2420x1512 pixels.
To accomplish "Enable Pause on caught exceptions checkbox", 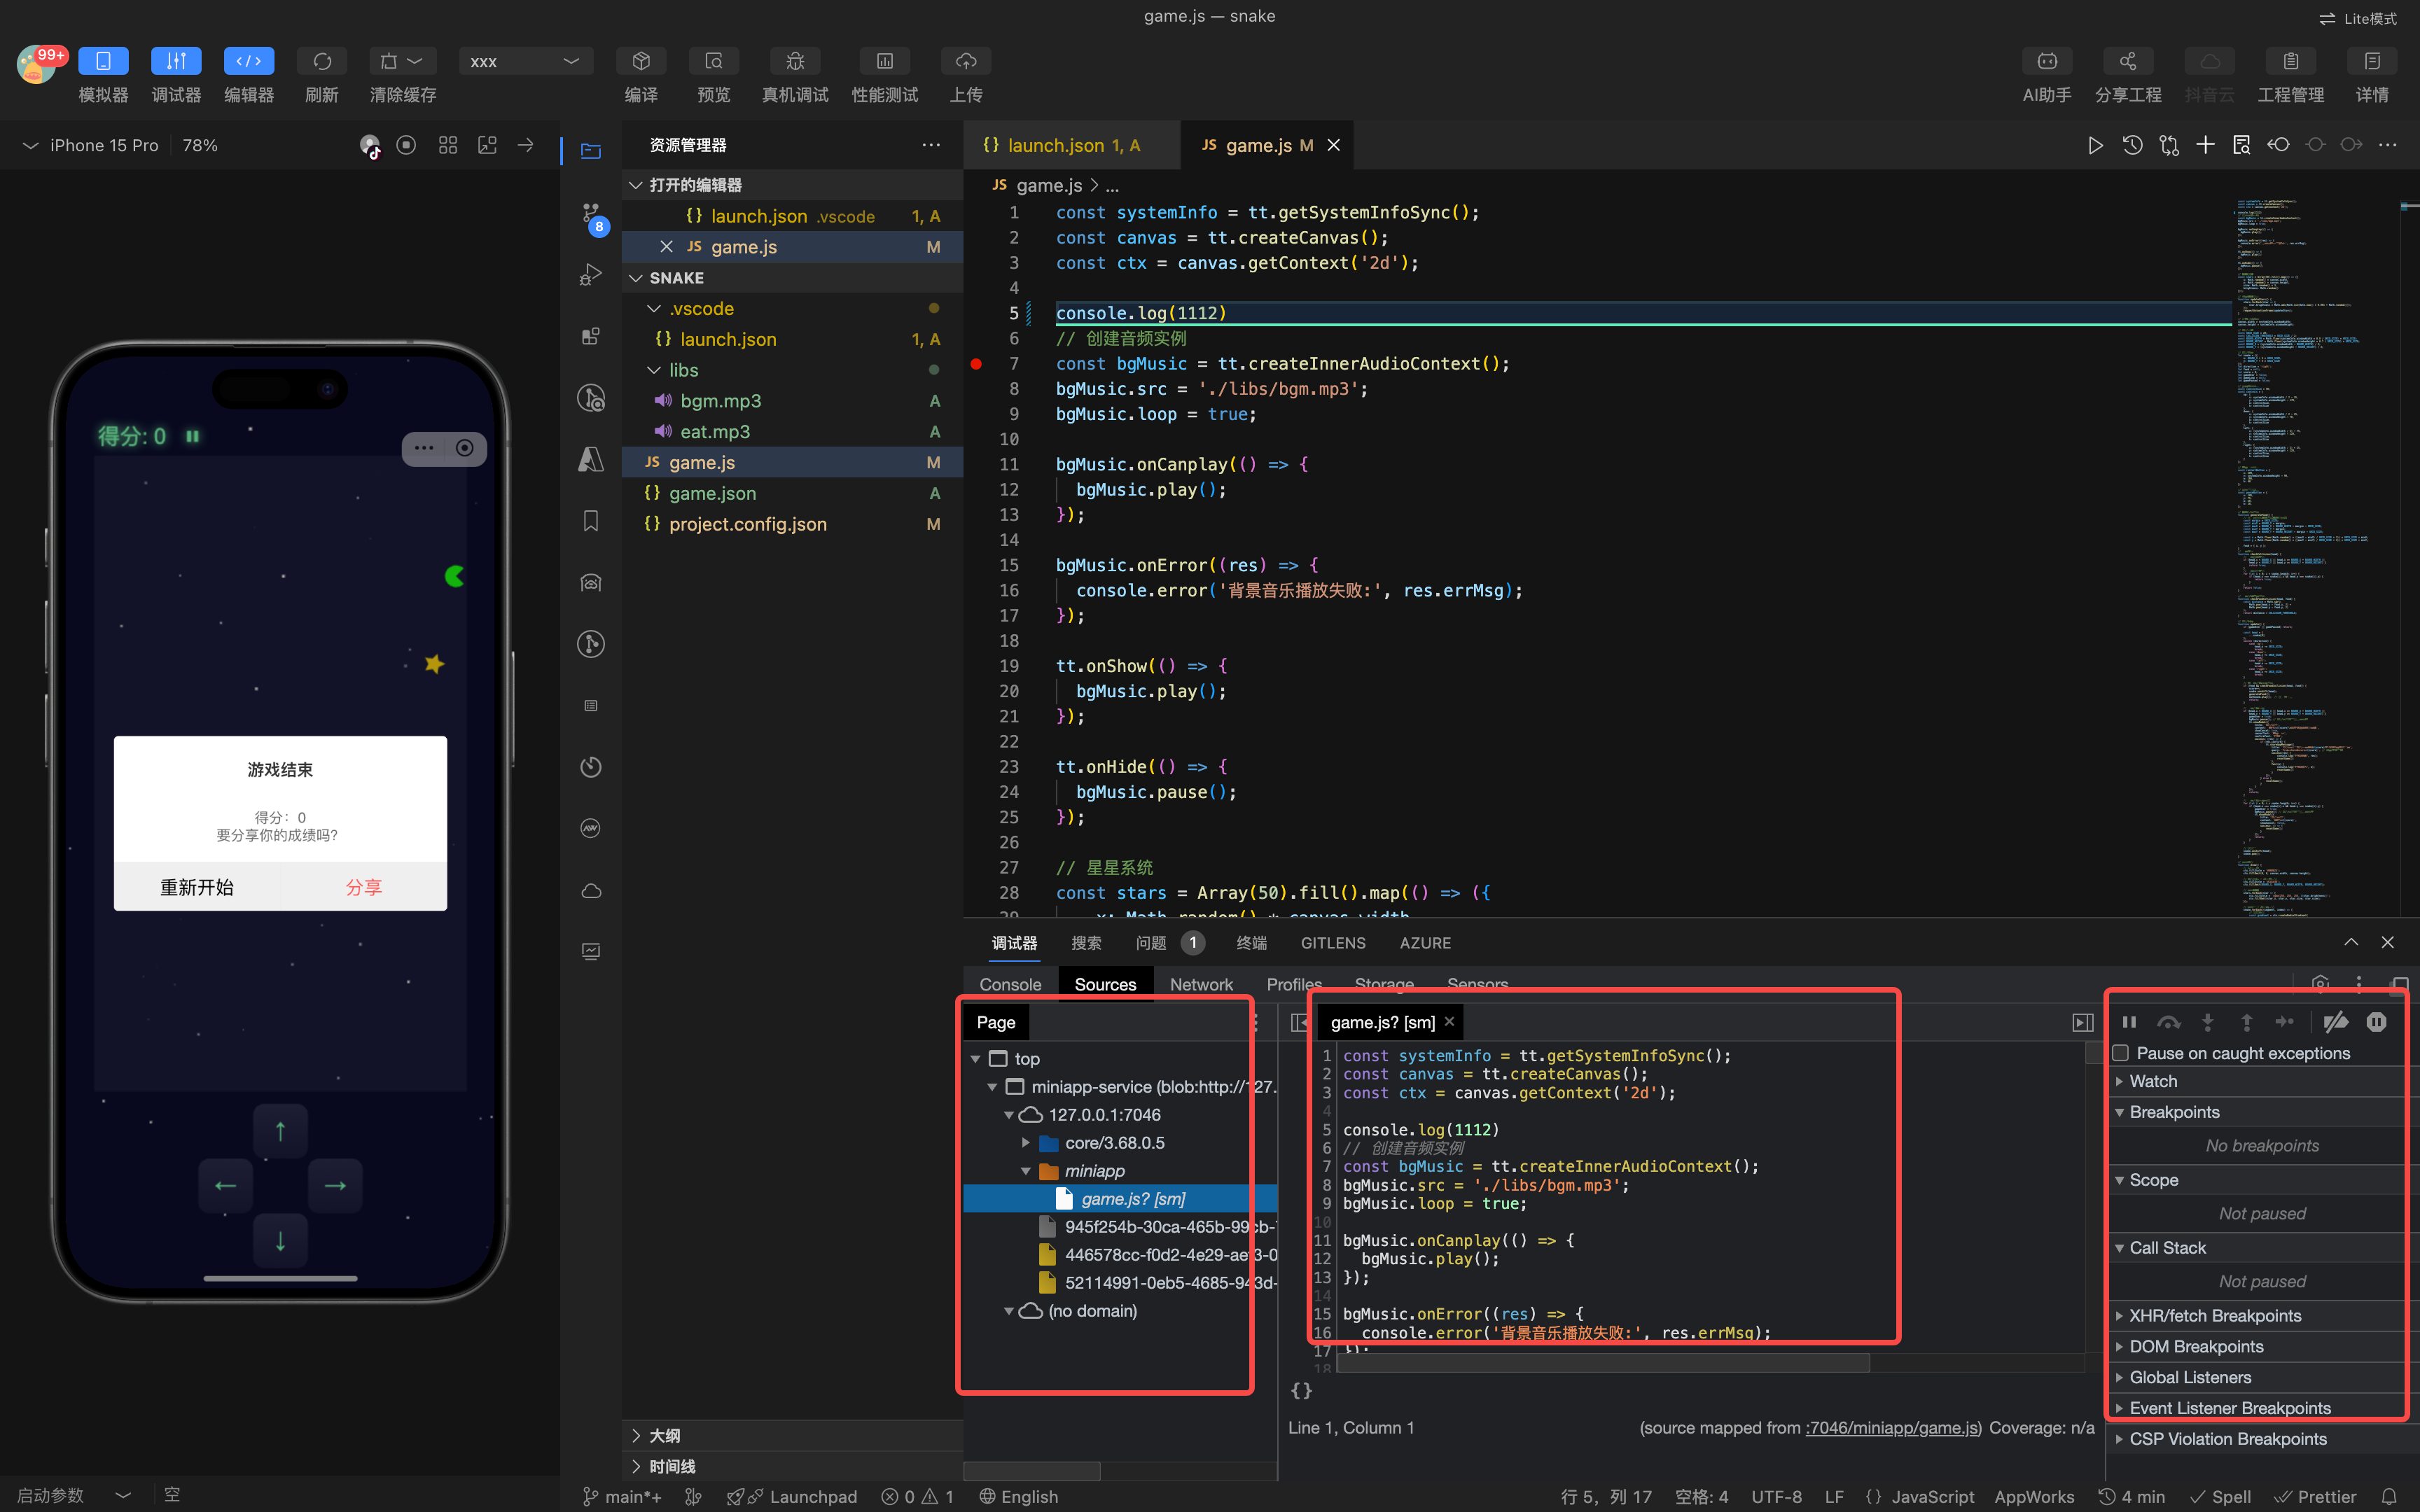I will pyautogui.click(x=2121, y=1053).
